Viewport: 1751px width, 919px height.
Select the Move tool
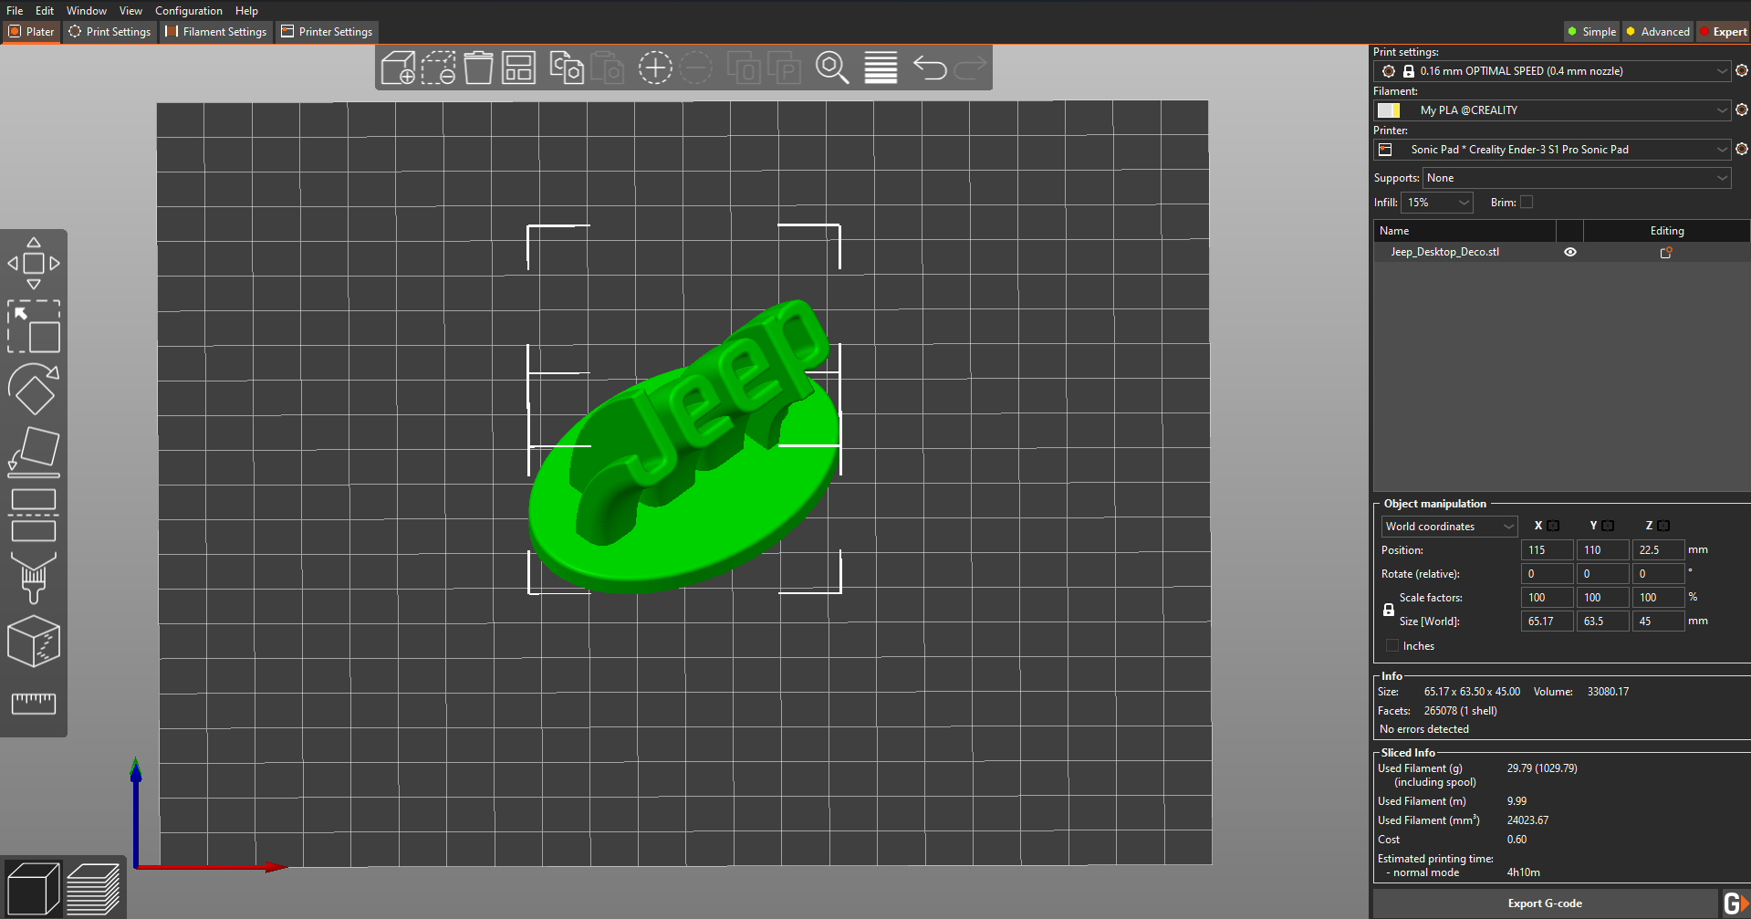(34, 264)
